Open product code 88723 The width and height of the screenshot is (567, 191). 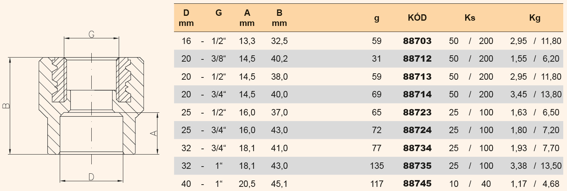point(417,112)
